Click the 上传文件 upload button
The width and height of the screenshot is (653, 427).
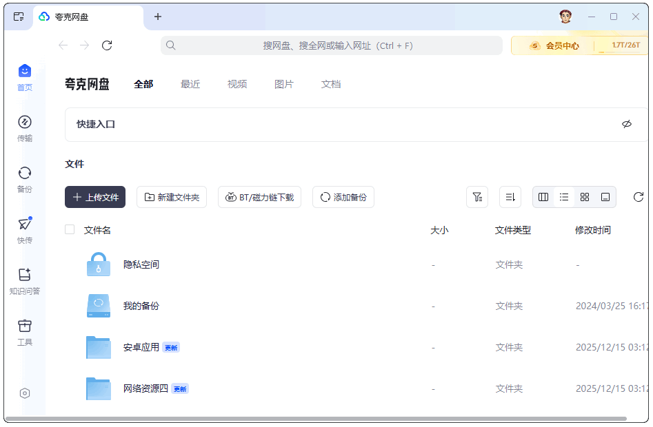click(x=95, y=197)
